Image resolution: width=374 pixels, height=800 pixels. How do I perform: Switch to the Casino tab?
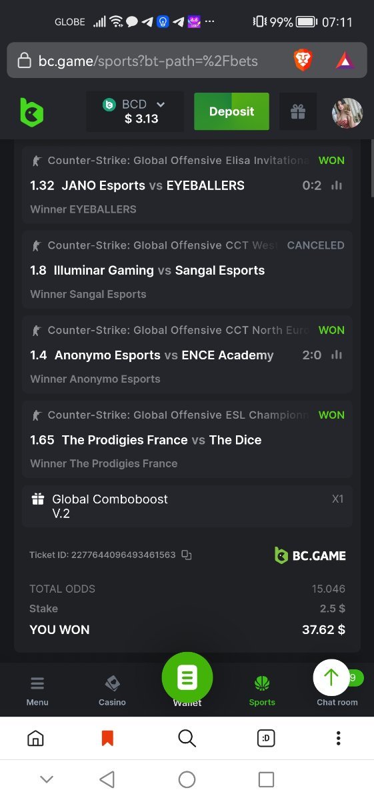pos(112,691)
